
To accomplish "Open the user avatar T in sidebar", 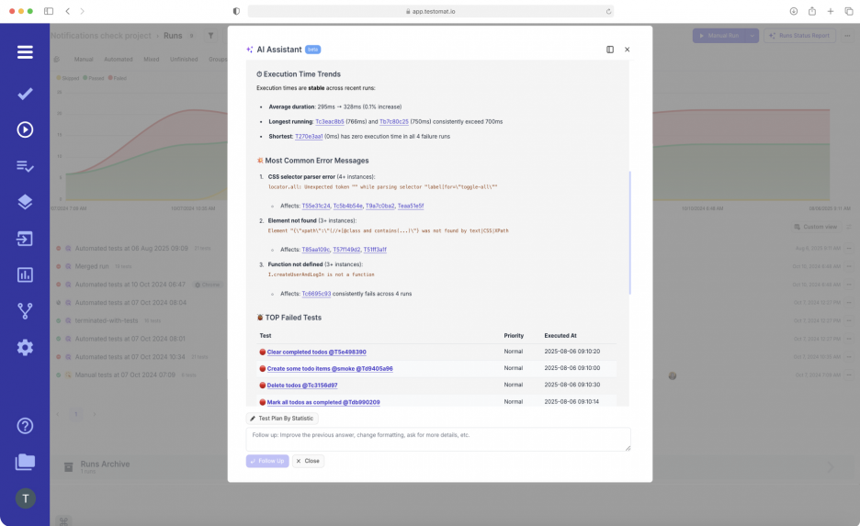I will (x=25, y=498).
